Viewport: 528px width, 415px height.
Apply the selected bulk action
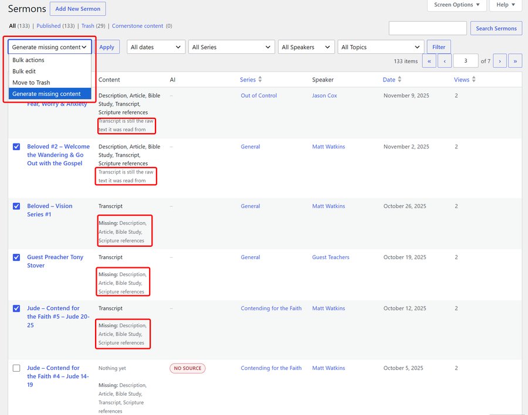(107, 47)
